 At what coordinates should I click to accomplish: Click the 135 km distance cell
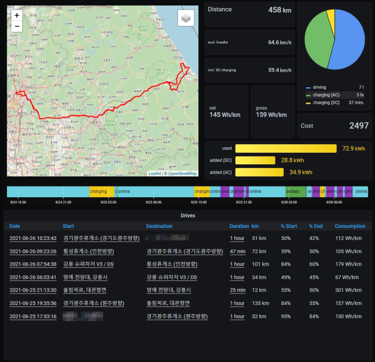click(260, 303)
